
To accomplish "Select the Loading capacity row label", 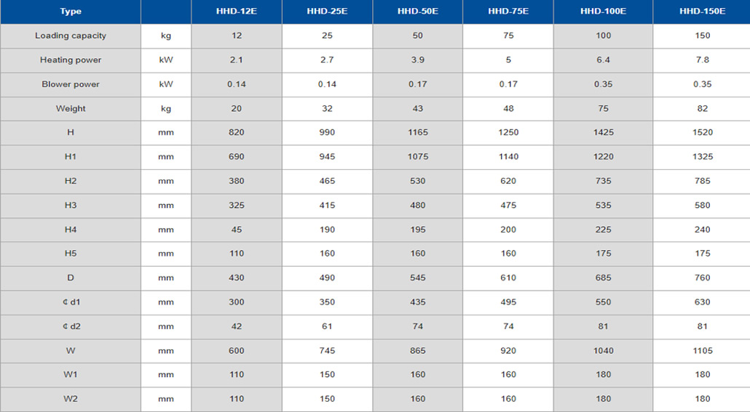I will click(71, 36).
